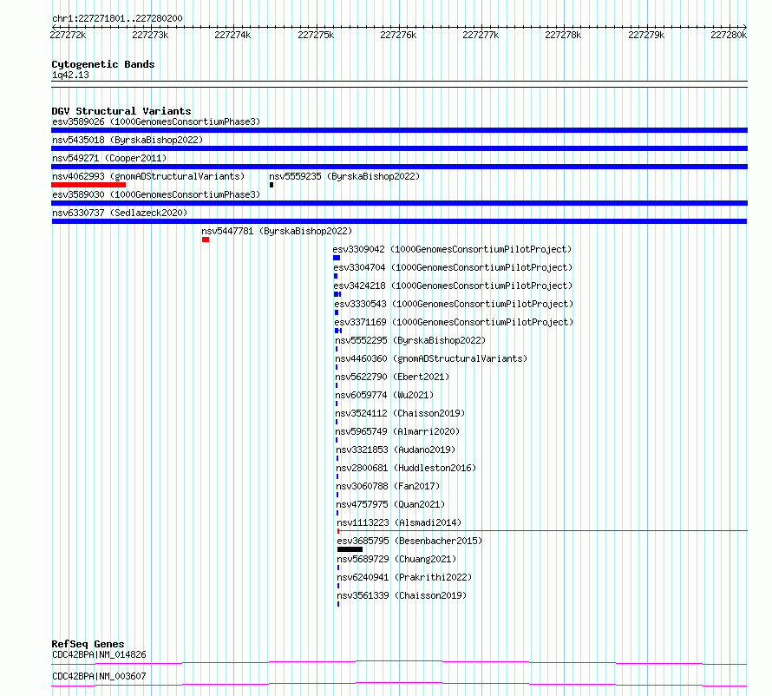
Task: Click the small red bar under nsv5447781
Action: click(206, 240)
